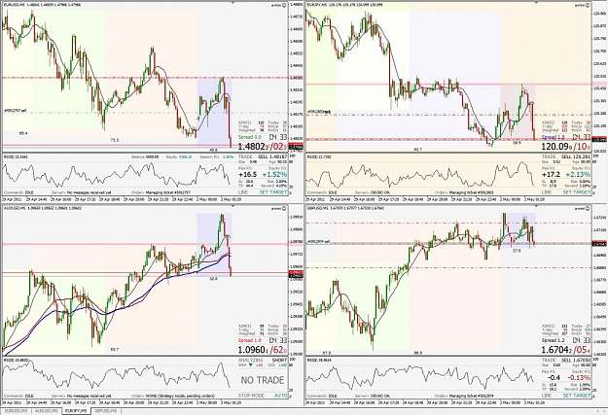Open the GBPUSD,M5 chart tab

click(x=105, y=411)
